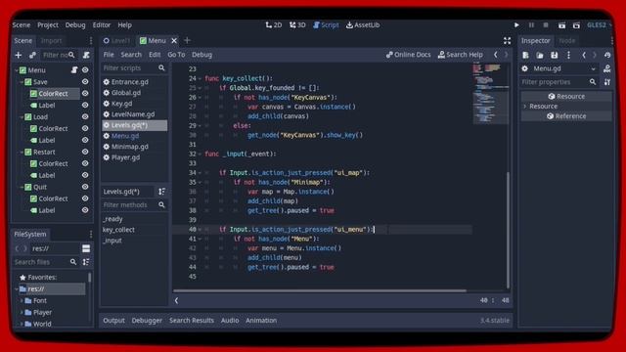Expand the Resource section in Inspector
The image size is (626, 352).
tap(525, 107)
